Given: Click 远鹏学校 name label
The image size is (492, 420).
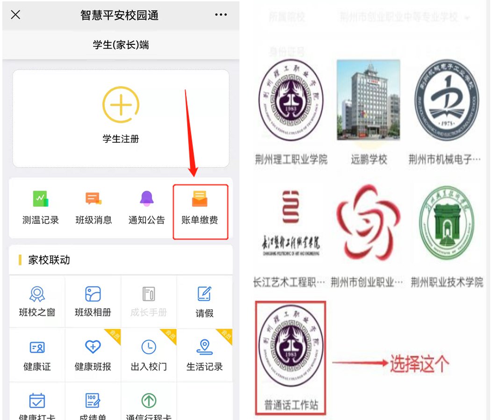Looking at the screenshot, I should [x=369, y=159].
